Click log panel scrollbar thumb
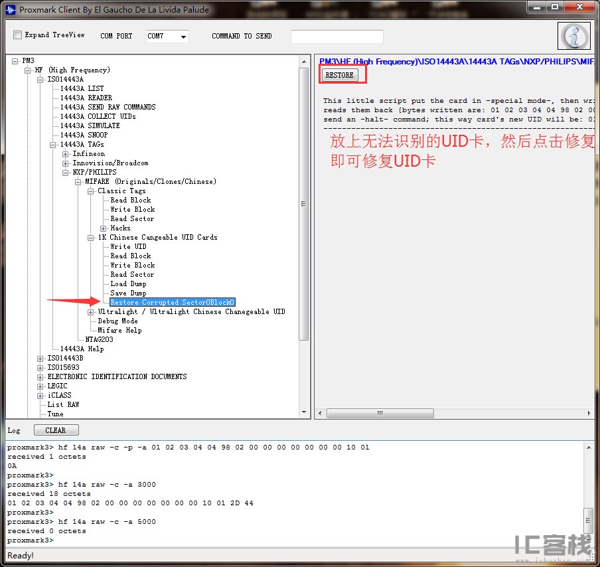 (x=589, y=521)
